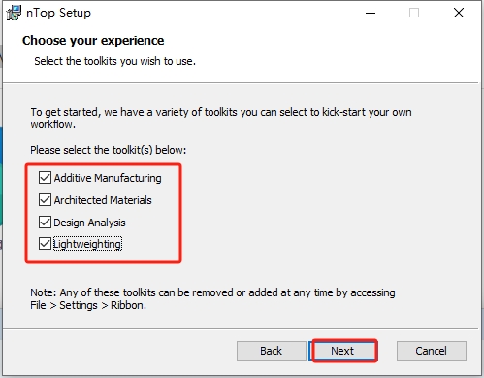
Task: Click the Architected Materials label text
Action: point(103,200)
